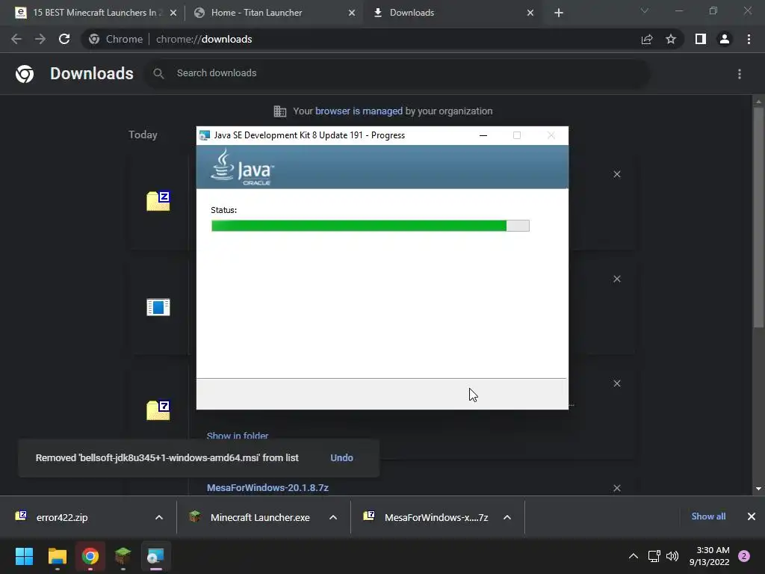The width and height of the screenshot is (765, 574).
Task: Click the Java installer taskbar icon
Action: pyautogui.click(x=155, y=556)
